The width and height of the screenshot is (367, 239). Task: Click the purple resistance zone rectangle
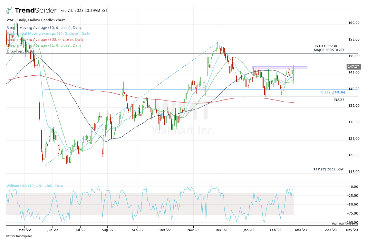[280, 68]
